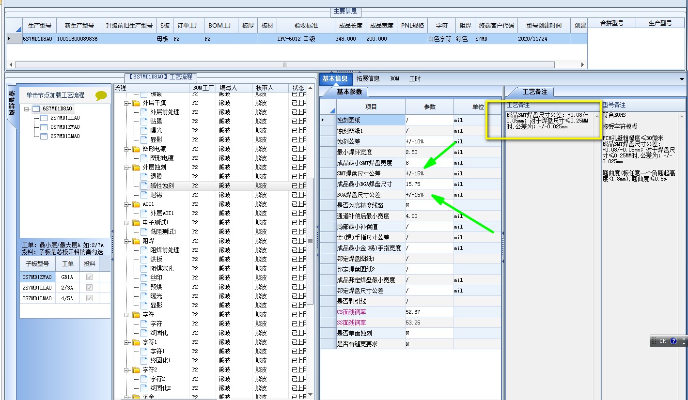Collapse the 外层干膜 process group
This screenshot has width=688, height=400.
[127, 103]
